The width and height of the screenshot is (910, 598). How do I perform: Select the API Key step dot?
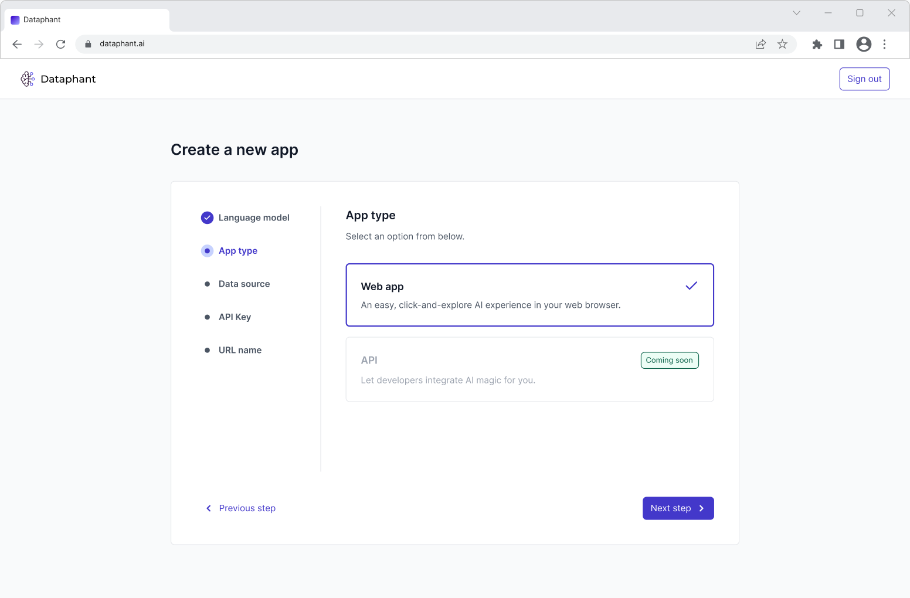(207, 317)
